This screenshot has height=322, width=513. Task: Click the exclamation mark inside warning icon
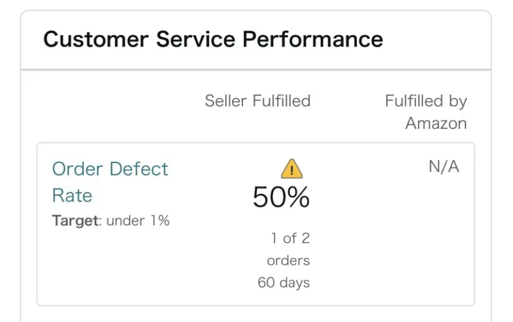[291, 170]
